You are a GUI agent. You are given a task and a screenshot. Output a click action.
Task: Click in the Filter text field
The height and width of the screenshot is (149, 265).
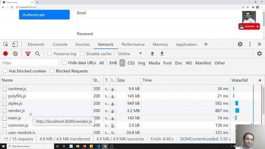pos(29,63)
